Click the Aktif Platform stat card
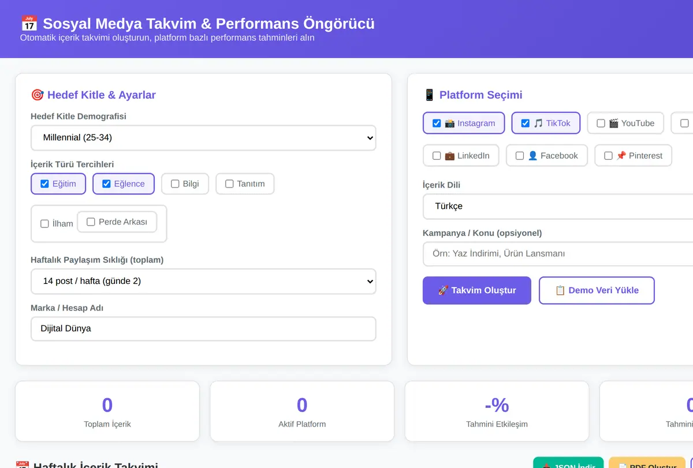693x468 pixels. 302,411
